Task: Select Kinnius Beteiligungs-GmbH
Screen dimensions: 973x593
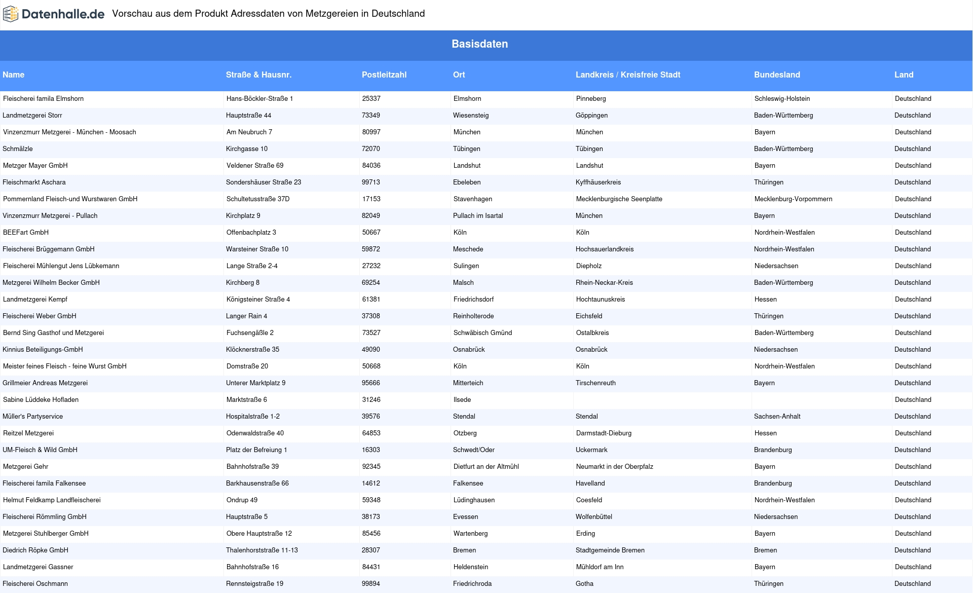Action: click(x=43, y=350)
